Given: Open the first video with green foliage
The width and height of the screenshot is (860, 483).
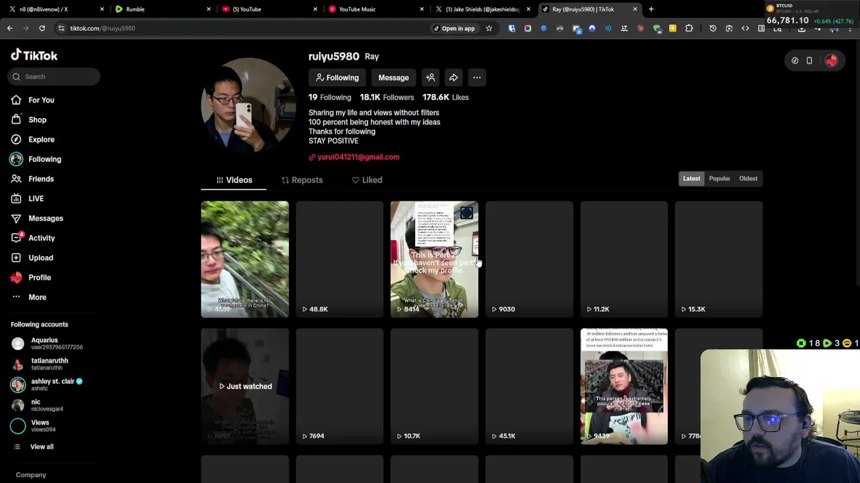Looking at the screenshot, I should (x=245, y=259).
